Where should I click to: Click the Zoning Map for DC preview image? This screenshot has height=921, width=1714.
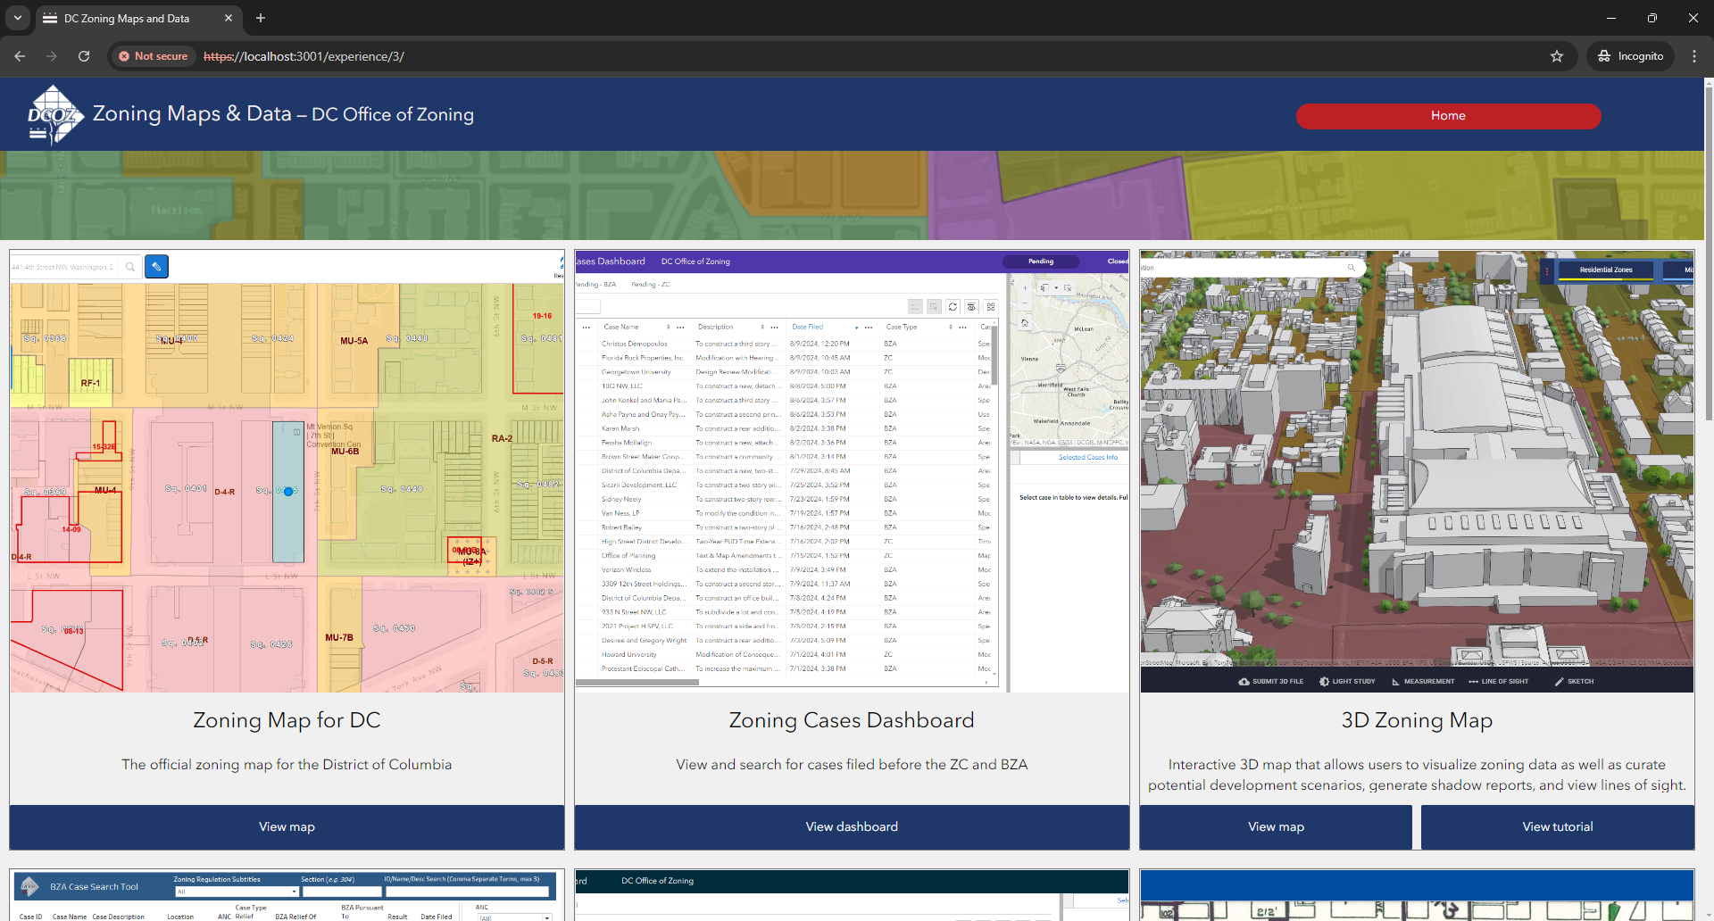(287, 471)
